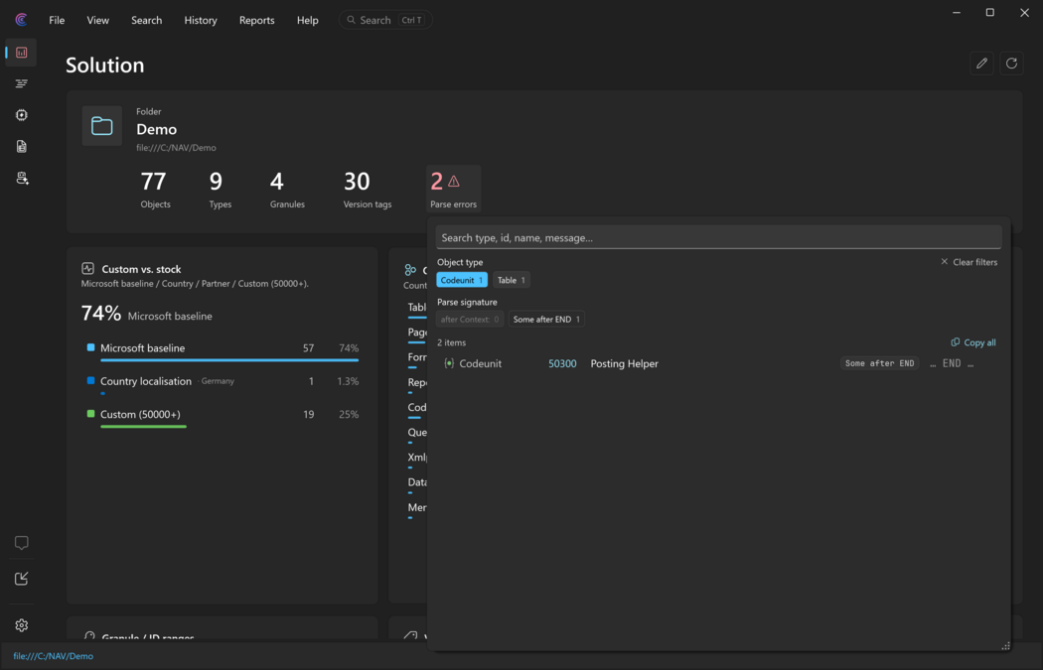The image size is (1043, 670).
Task: Open the Help menu
Action: tap(307, 20)
